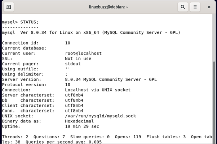Click the '/var/run/mysqld/mysqld.sock' path
This screenshot has height=144, width=217.
pyautogui.click(x=101, y=116)
